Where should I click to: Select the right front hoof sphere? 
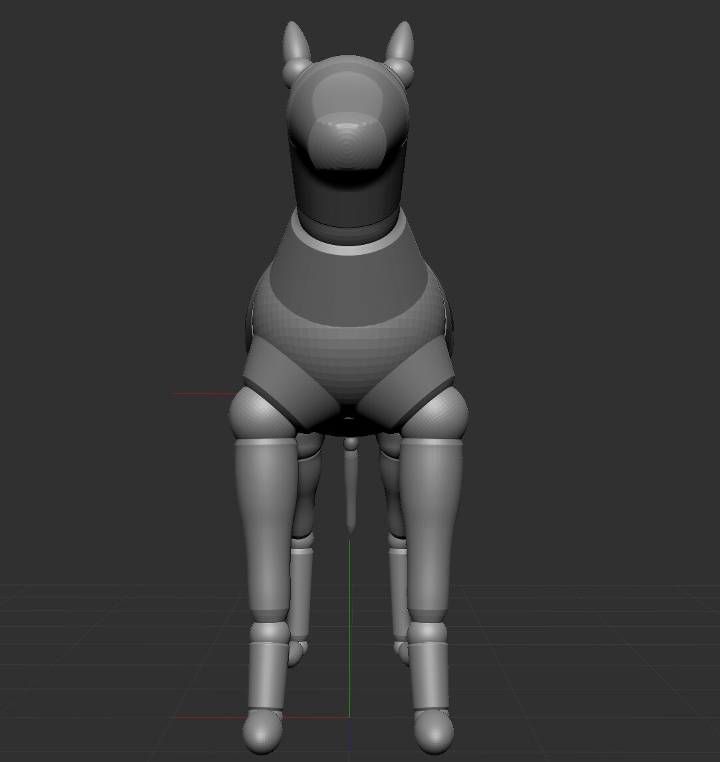434,732
